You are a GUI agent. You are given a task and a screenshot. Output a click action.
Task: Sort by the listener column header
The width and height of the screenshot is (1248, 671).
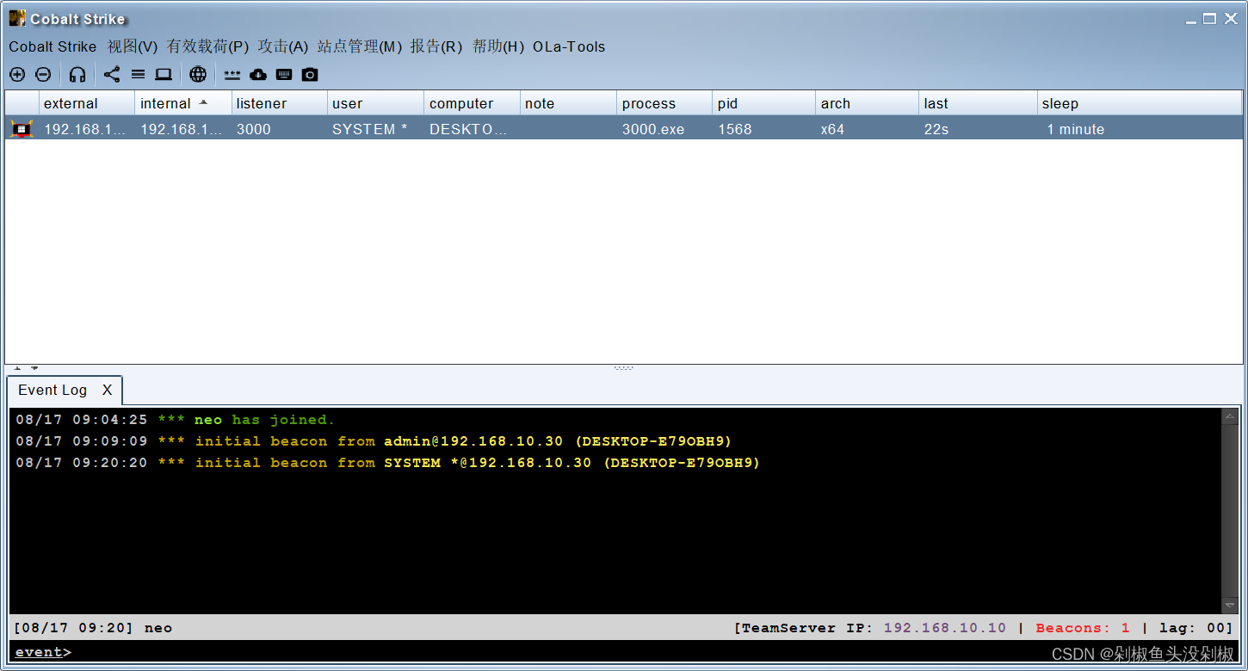(x=279, y=103)
